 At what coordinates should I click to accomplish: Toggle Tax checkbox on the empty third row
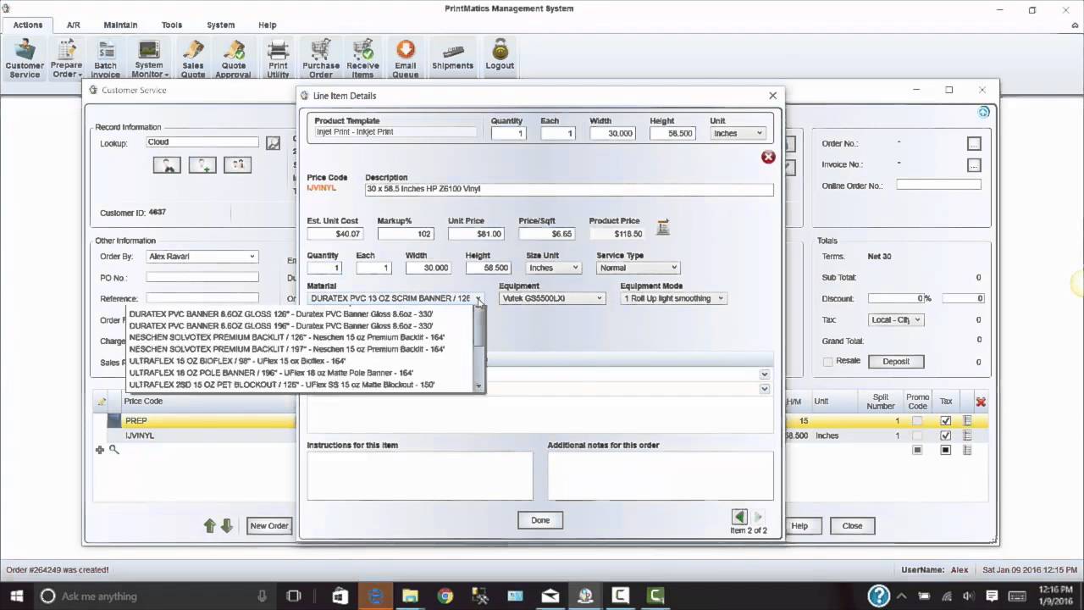point(946,450)
